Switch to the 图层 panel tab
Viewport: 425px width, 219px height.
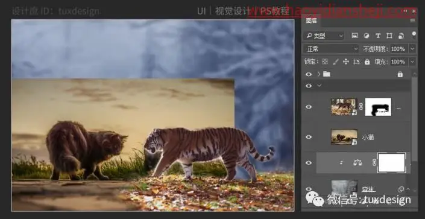[x=311, y=21]
